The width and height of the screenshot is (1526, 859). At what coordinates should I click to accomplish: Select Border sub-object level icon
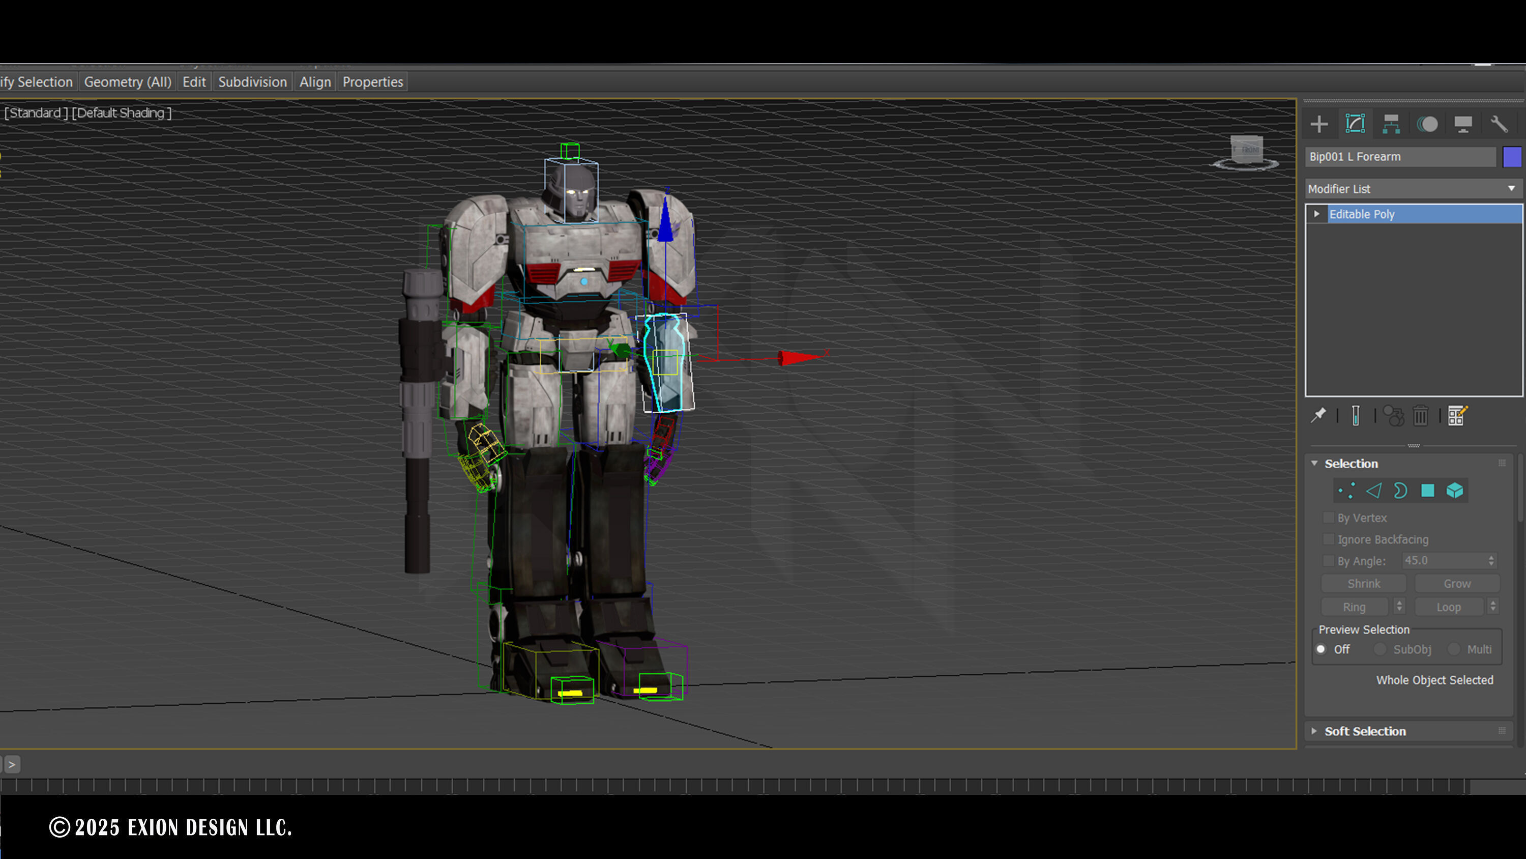pyautogui.click(x=1400, y=490)
